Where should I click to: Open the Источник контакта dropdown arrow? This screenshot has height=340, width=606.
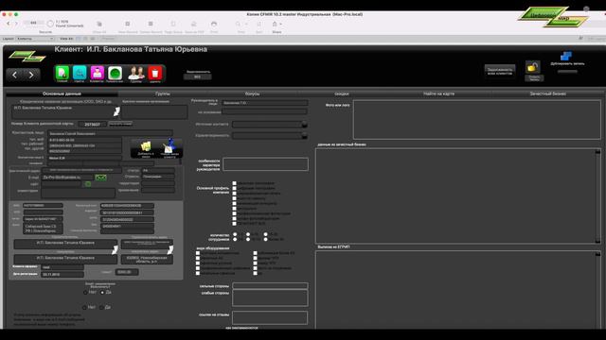point(305,125)
